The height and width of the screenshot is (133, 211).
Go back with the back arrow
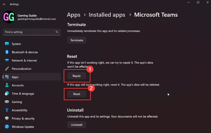tap(4, 4)
